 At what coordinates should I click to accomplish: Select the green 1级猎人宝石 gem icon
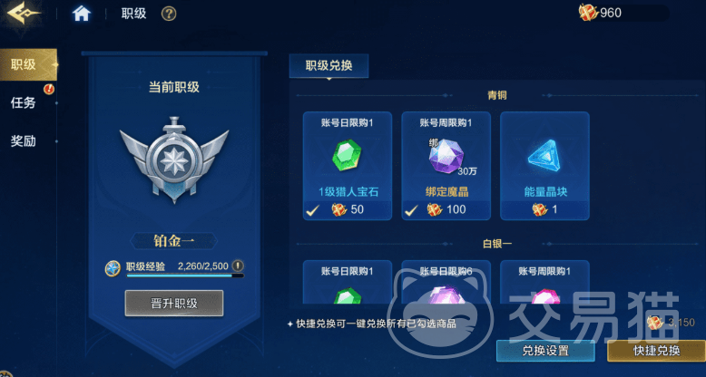pyautogui.click(x=347, y=155)
